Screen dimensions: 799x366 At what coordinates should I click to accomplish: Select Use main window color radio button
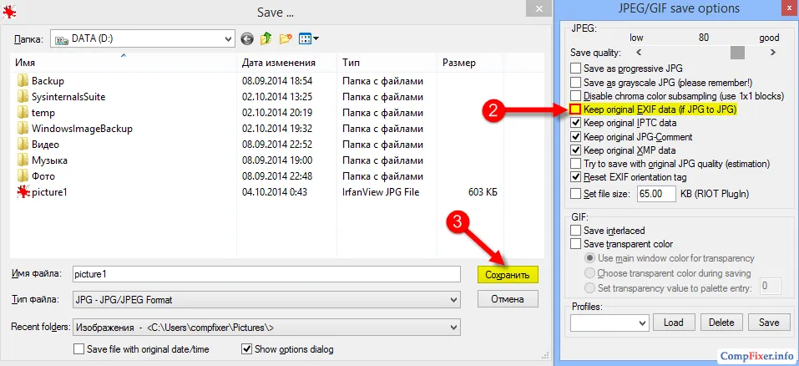(x=589, y=258)
